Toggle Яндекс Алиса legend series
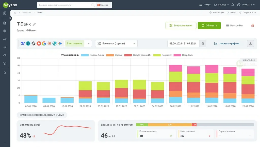This screenshot has width=260, height=147. 93,55
